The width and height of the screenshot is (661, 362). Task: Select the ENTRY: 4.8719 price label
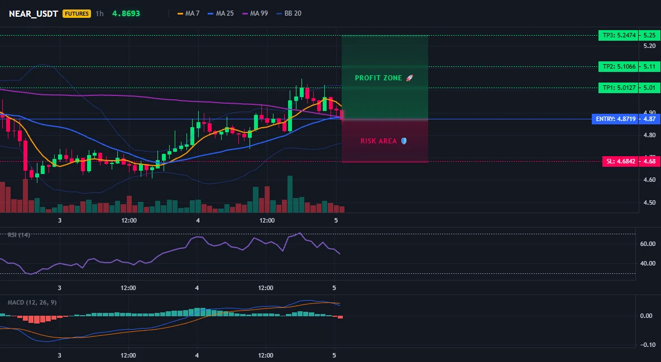pyautogui.click(x=615, y=119)
